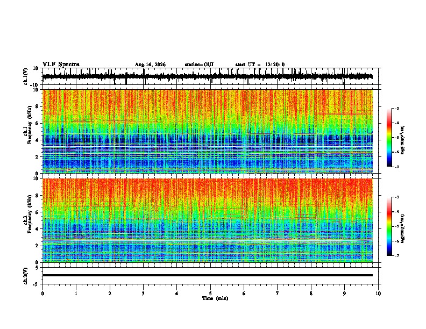Click the "station=OUI" header label
The width and height of the screenshot is (426, 329).
point(199,65)
